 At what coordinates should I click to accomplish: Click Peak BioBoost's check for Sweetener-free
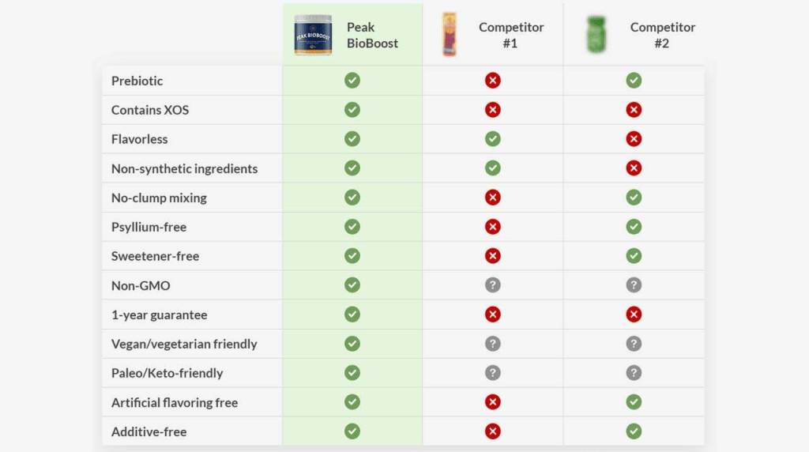coord(352,256)
